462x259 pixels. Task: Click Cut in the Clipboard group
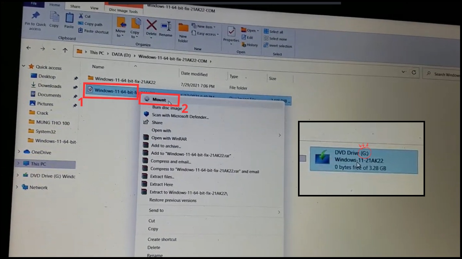[85, 16]
